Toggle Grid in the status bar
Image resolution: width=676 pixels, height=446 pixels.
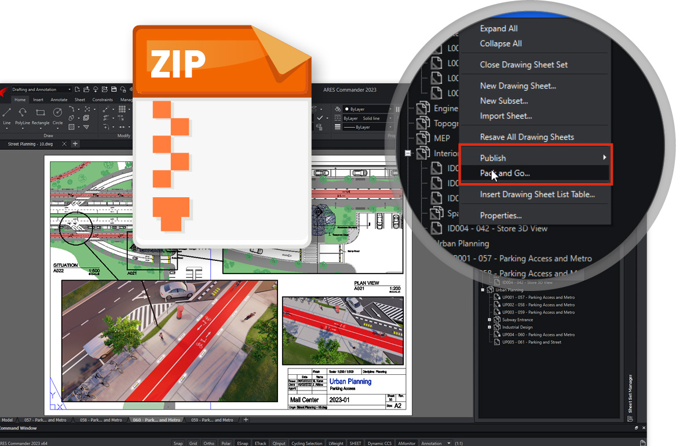pos(193,443)
